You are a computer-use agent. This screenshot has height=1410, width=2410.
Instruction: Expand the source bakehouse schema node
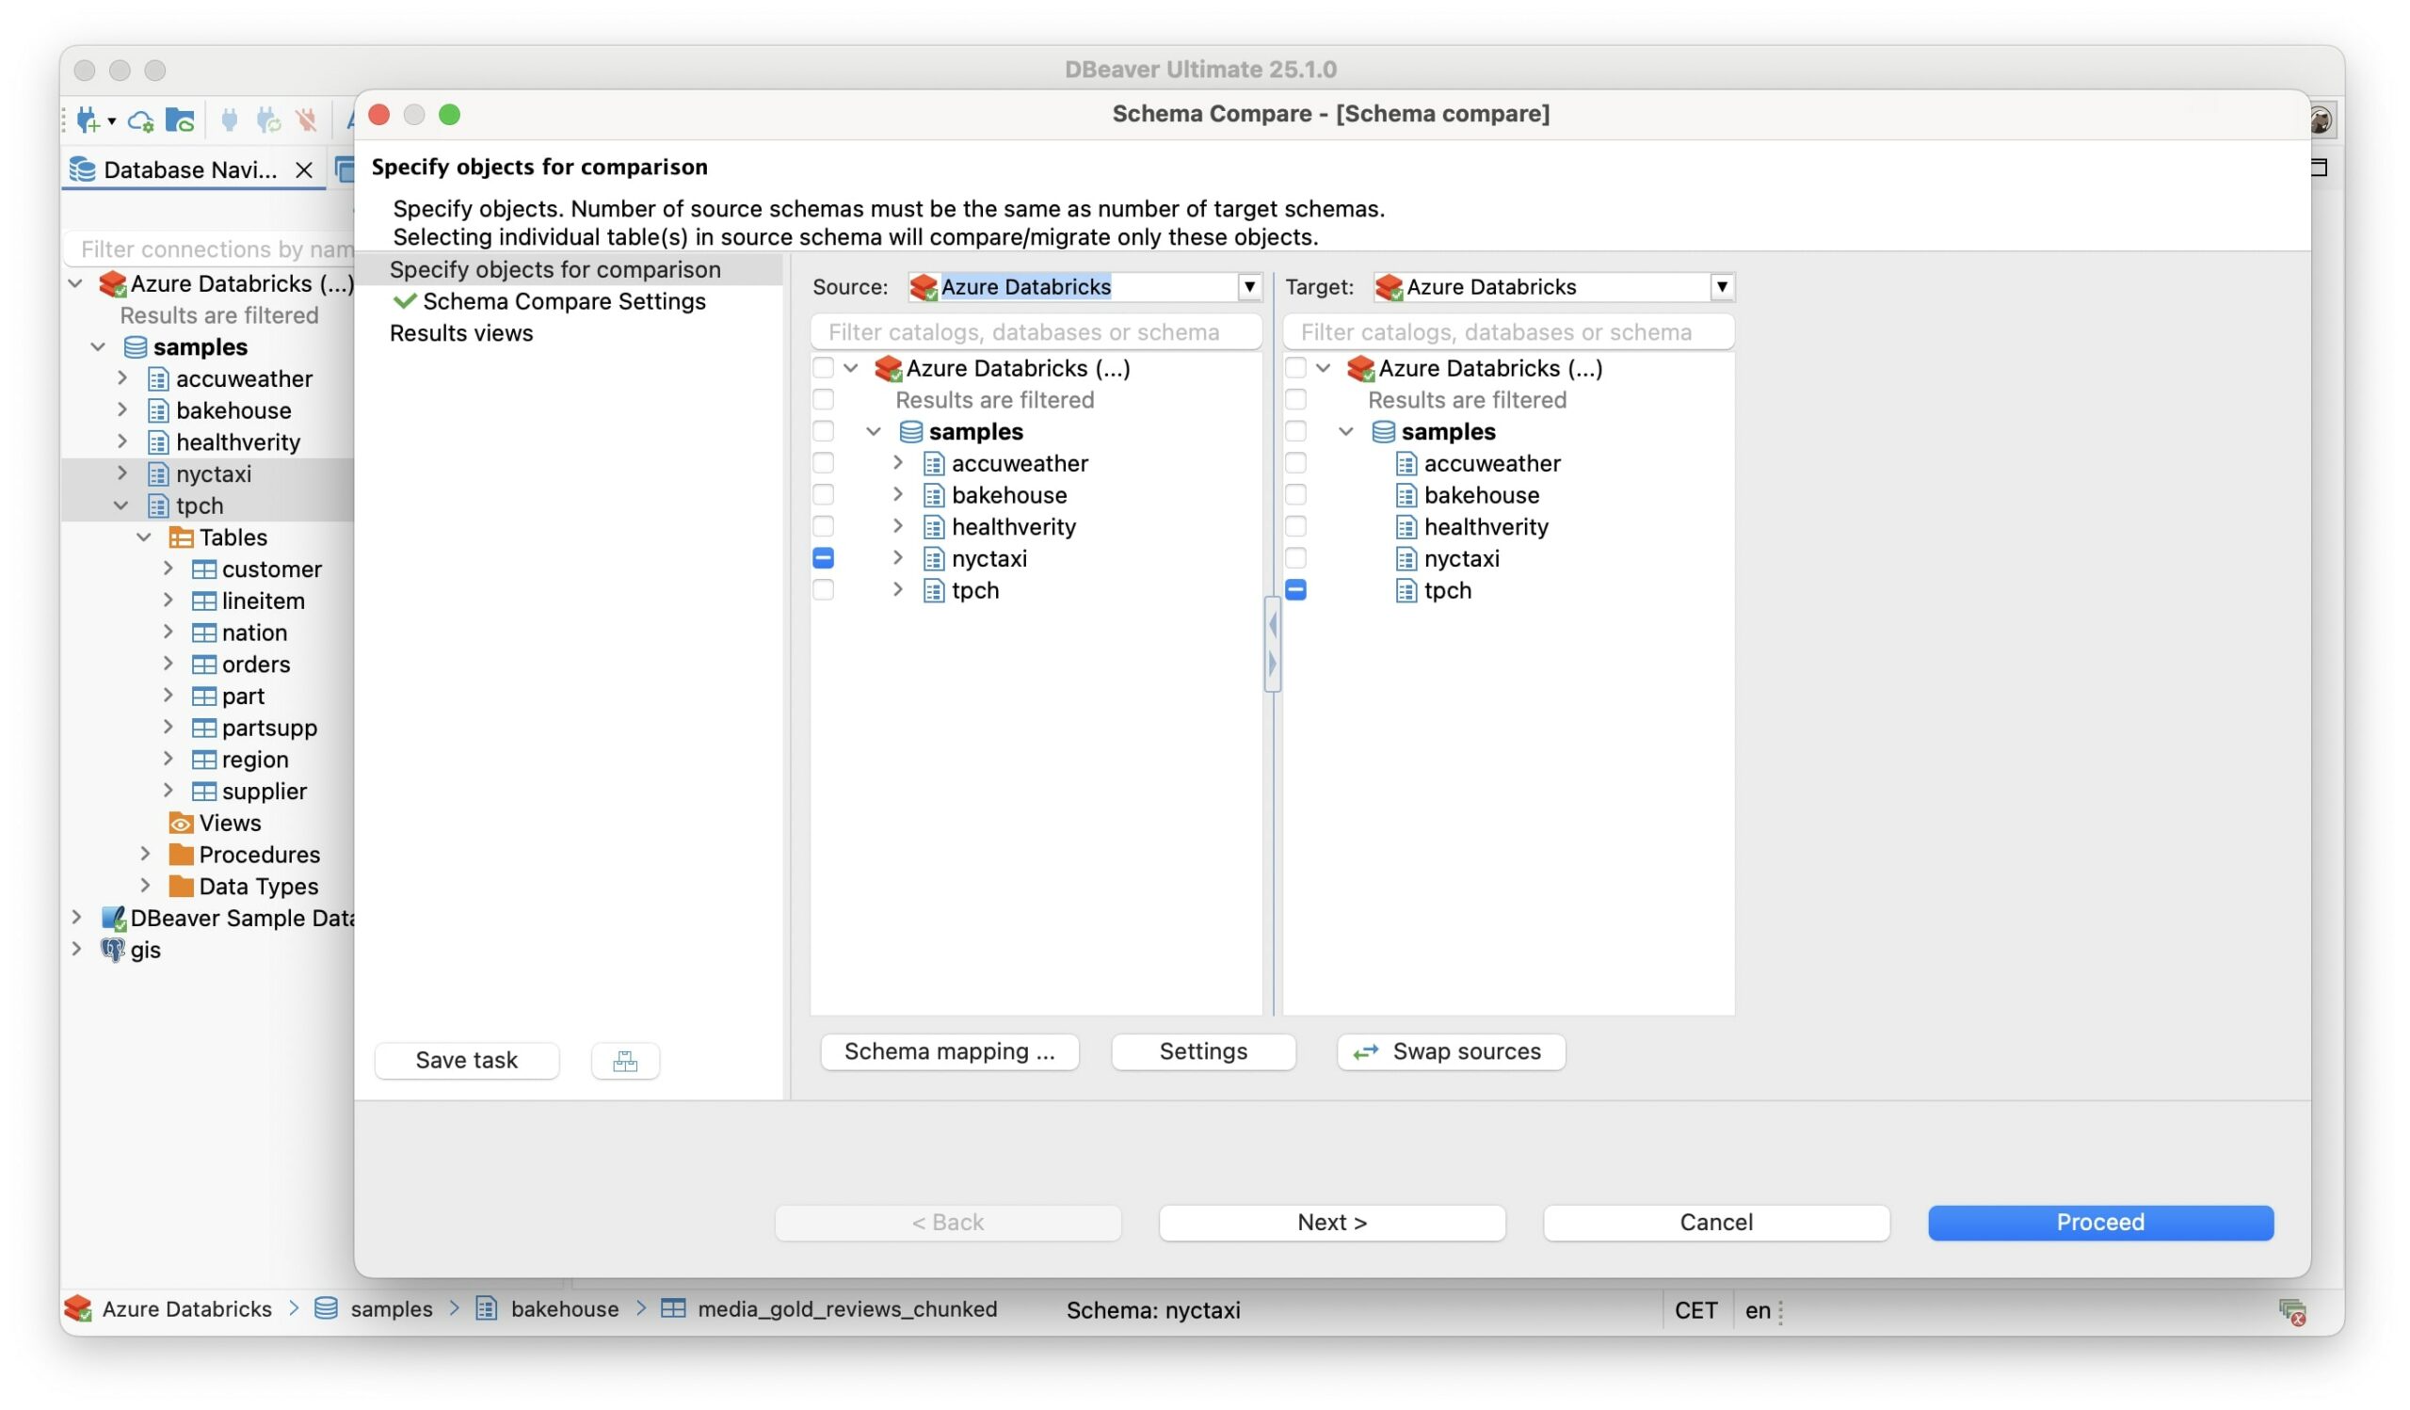[898, 494]
